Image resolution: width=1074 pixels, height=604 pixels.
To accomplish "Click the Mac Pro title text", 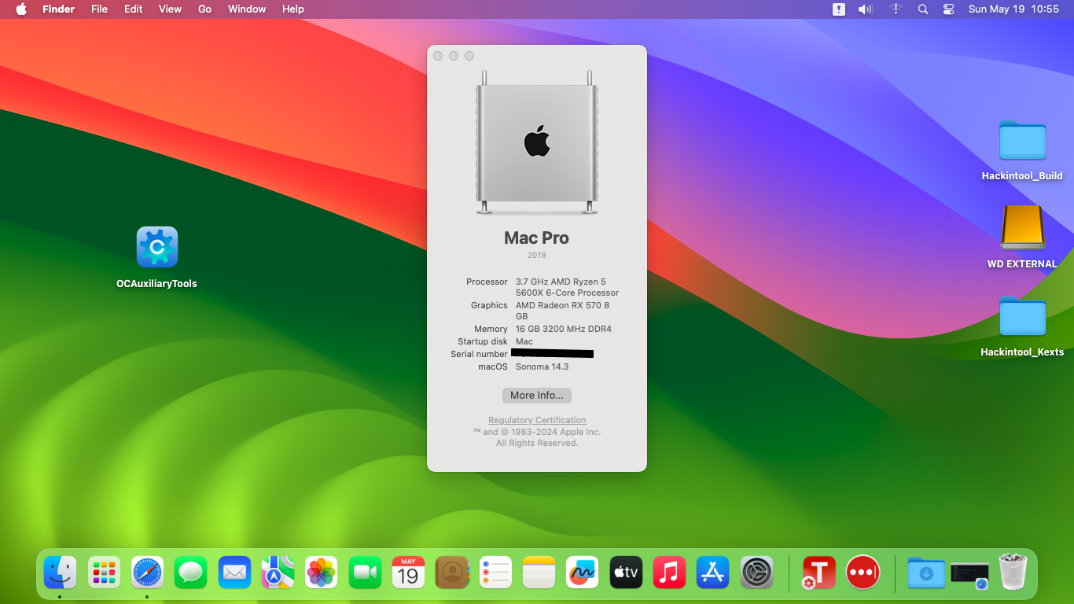I will 536,238.
